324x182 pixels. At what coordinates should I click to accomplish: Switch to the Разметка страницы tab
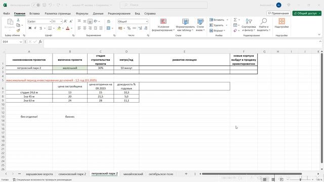(x=58, y=14)
